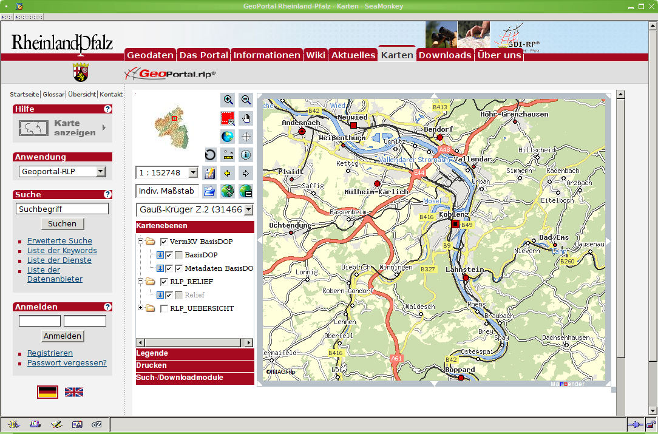Select the zoom out magnifier tool
658x434 pixels.
tap(246, 100)
